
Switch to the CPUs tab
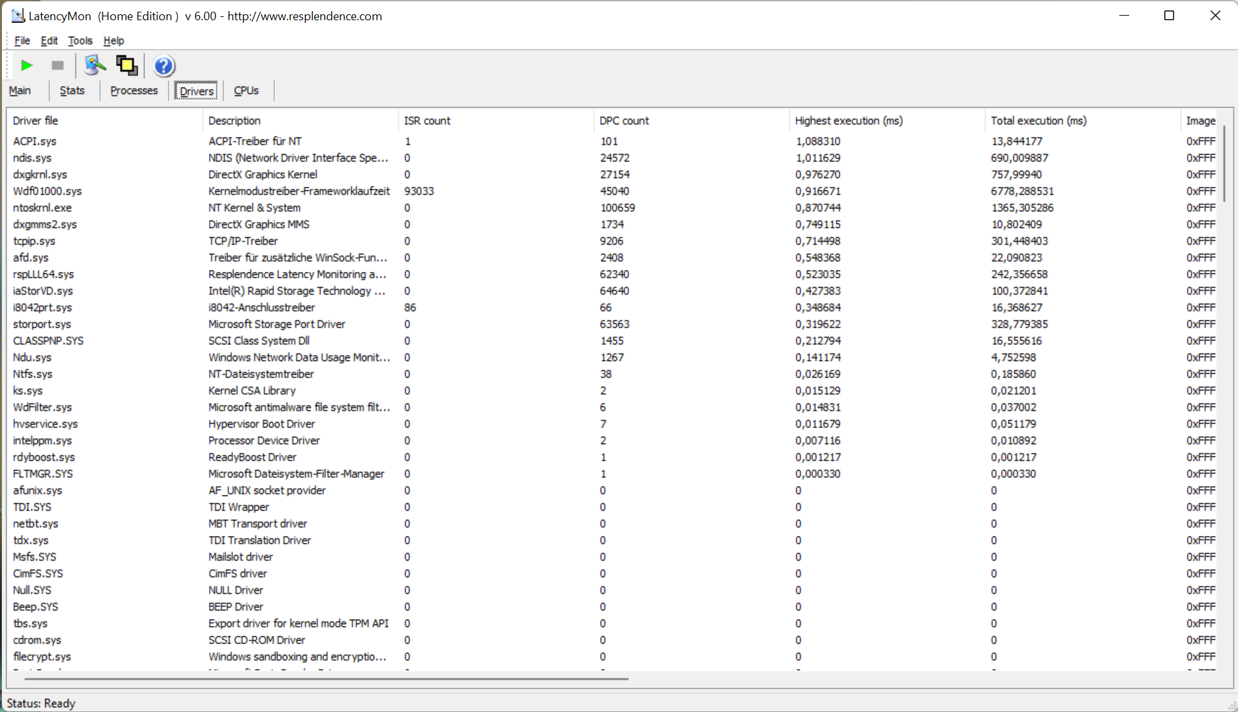(246, 91)
